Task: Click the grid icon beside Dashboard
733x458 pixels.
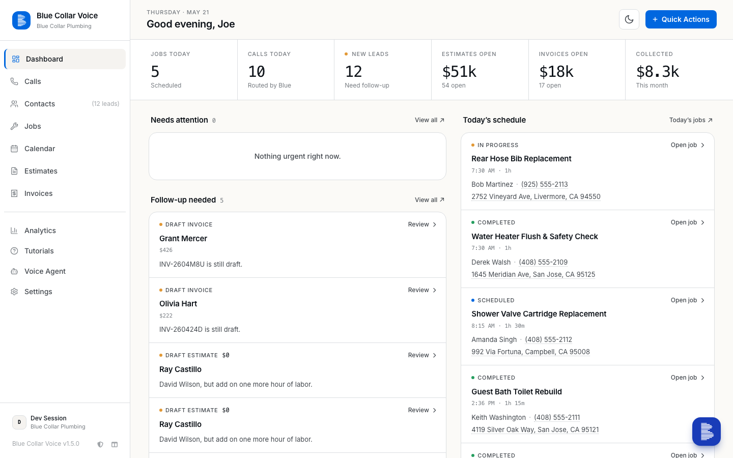Action: (x=16, y=59)
